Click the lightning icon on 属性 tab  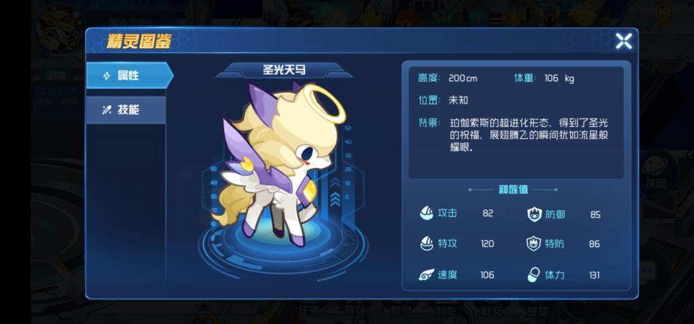(x=107, y=76)
